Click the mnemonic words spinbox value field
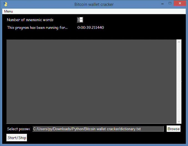 [x=78, y=20]
